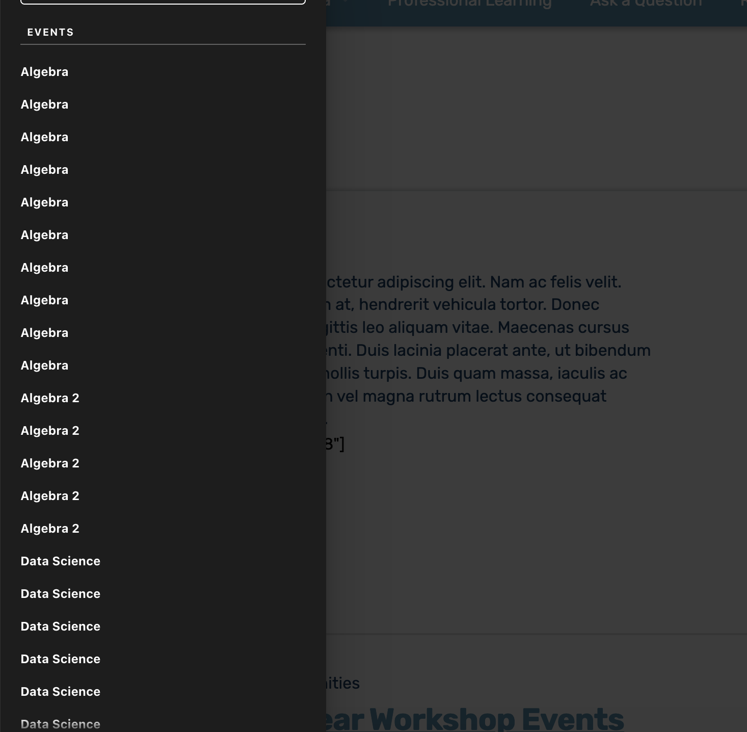This screenshot has width=747, height=732.
Task: Choose the seventh Algebra event entry
Action: 44,268
